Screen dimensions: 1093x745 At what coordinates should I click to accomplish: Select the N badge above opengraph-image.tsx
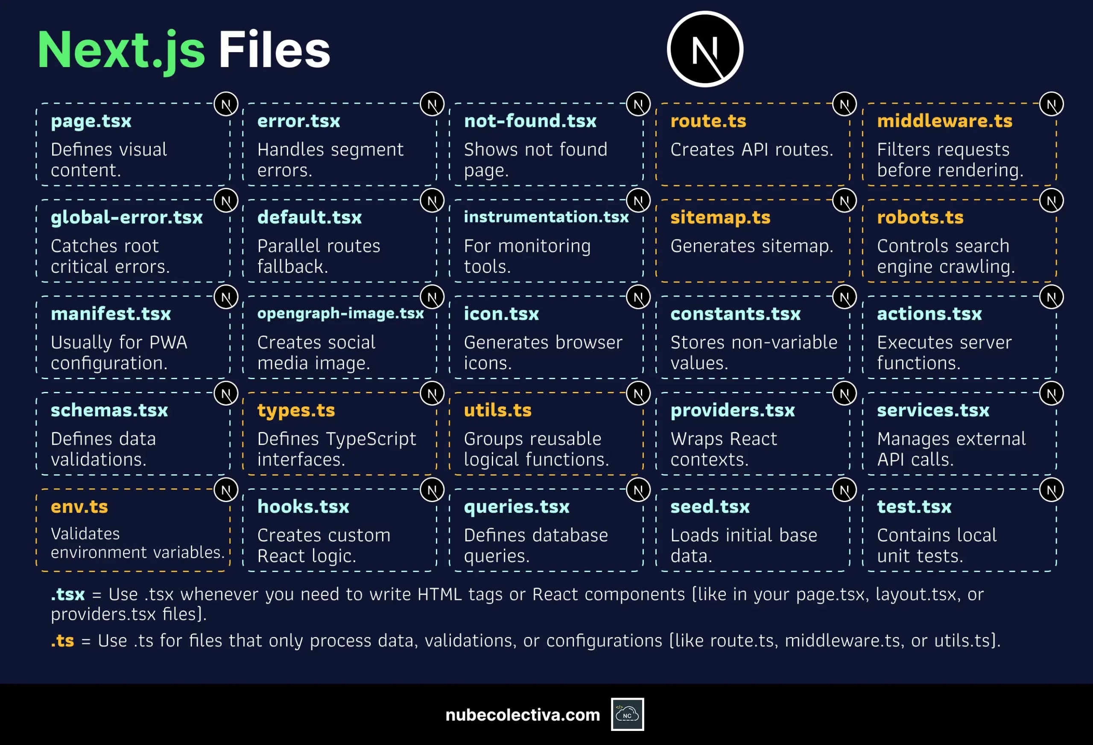(x=432, y=297)
